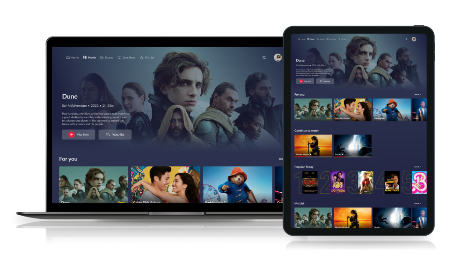Screen dimensions: 468x280
Task: Add Dune to Watchlist on the laptop
Action: pyautogui.click(x=115, y=134)
